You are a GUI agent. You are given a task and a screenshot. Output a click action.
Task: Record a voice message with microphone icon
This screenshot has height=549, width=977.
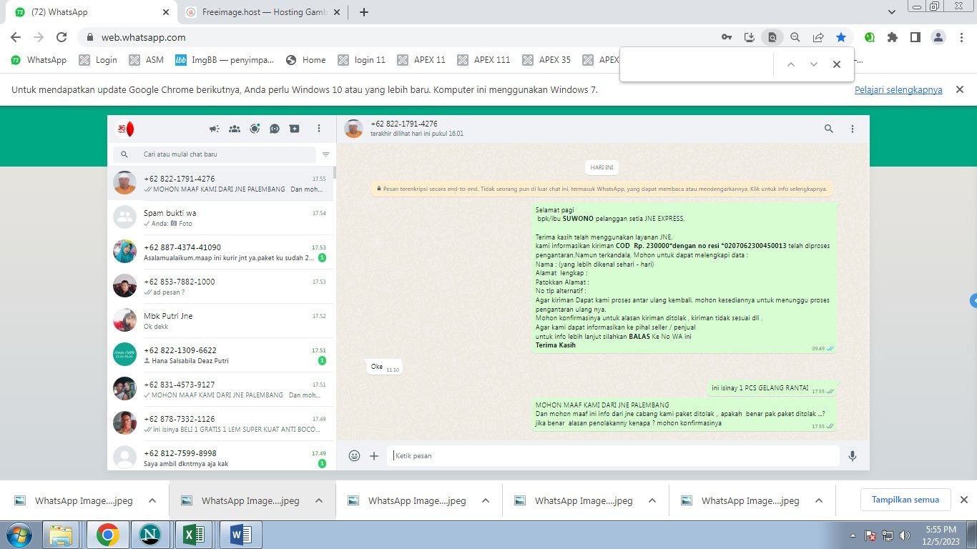pos(852,455)
